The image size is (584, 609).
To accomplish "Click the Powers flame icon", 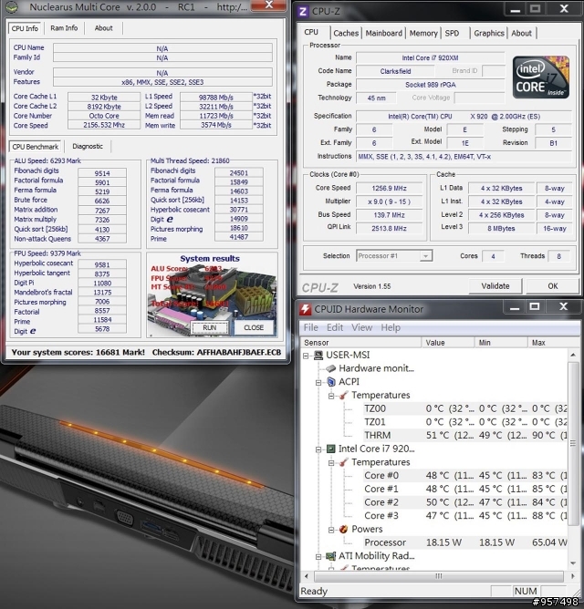I will (x=343, y=529).
